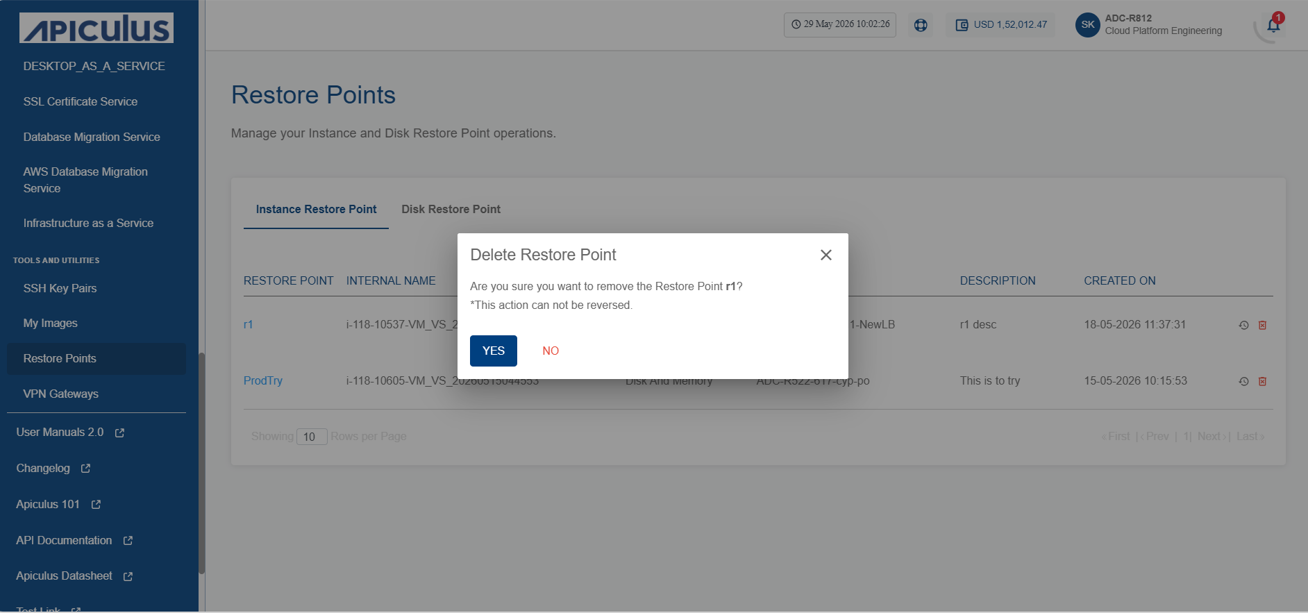Image resolution: width=1308 pixels, height=613 pixels.
Task: Open external link icon beside Apiculus Datasheet
Action: [x=128, y=576]
